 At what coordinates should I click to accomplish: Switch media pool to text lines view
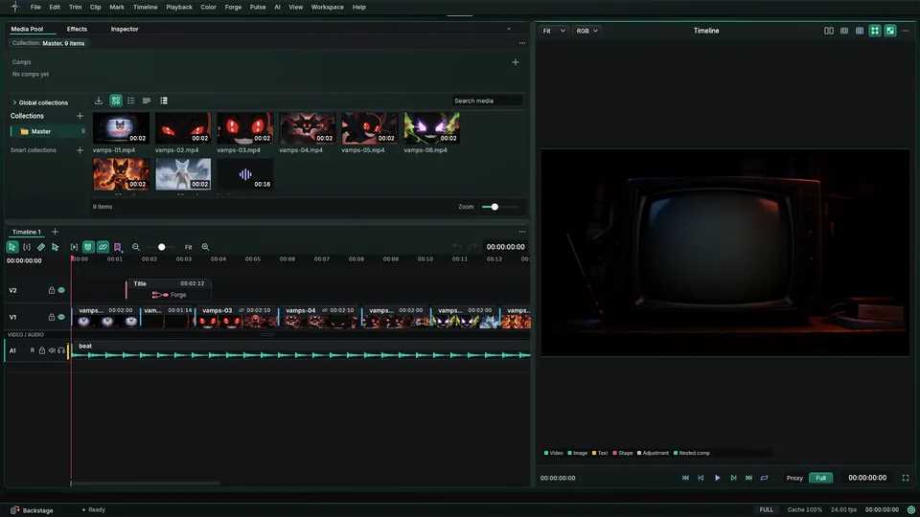coord(147,101)
